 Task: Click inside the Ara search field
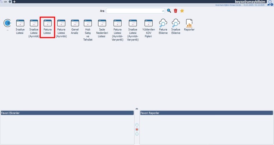pyautogui.click(x=135, y=11)
